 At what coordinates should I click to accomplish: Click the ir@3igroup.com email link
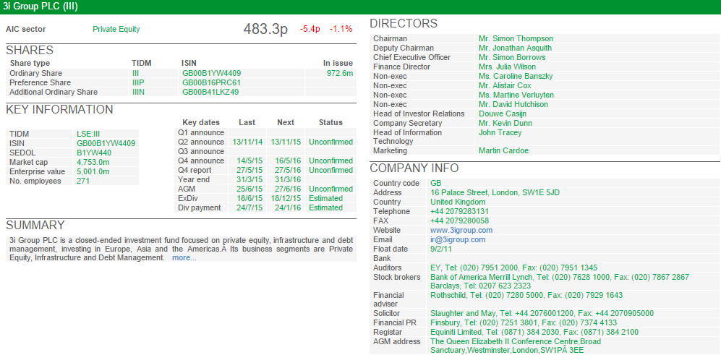[458, 239]
